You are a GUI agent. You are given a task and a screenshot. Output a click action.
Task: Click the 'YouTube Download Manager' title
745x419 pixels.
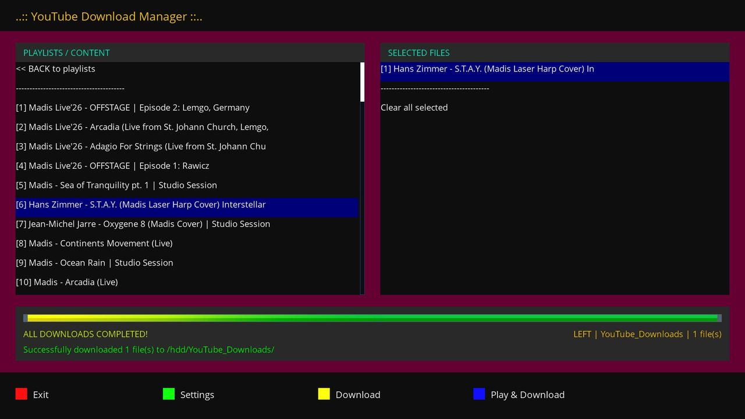(x=109, y=16)
